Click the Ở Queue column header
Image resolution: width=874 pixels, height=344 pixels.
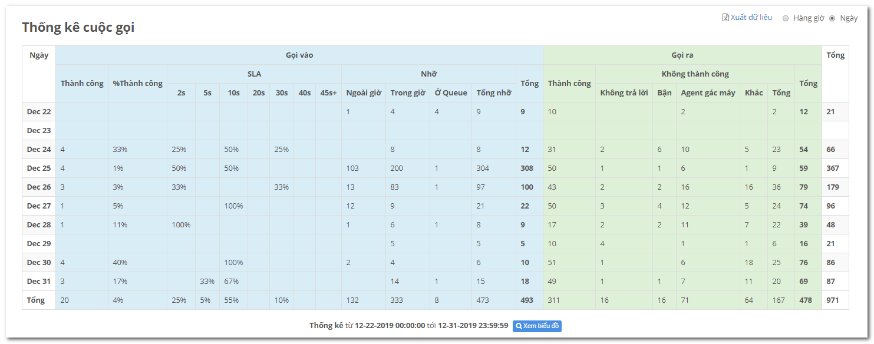tap(451, 93)
